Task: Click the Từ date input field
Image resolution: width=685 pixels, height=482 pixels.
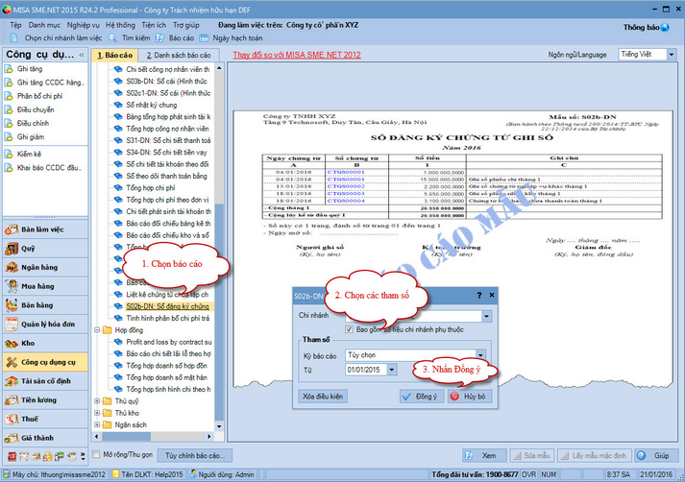Action: (x=366, y=370)
